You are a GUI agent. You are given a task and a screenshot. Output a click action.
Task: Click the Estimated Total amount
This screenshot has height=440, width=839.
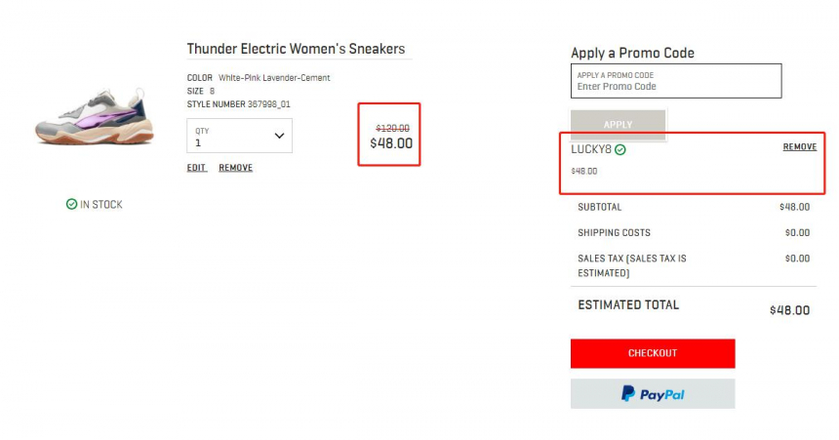pos(789,310)
